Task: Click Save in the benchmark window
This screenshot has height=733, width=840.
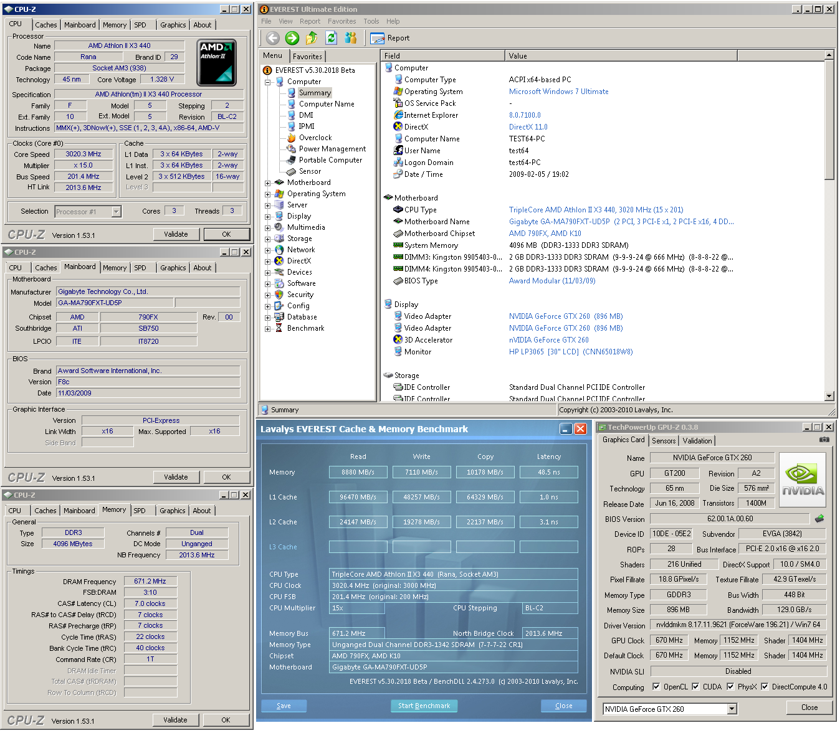Action: click(x=284, y=706)
